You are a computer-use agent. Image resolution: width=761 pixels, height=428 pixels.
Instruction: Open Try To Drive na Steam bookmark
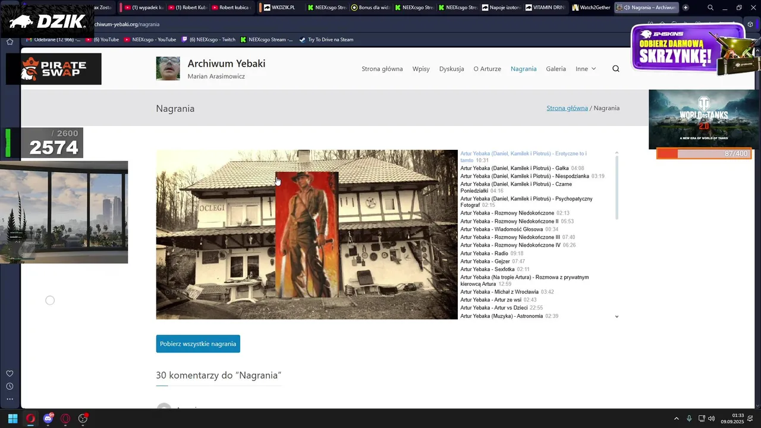(326, 40)
